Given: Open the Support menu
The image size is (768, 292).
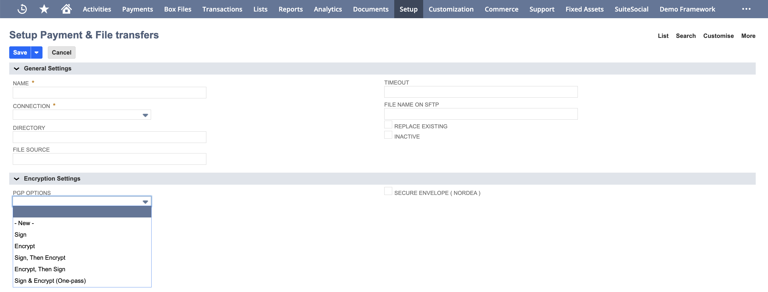Looking at the screenshot, I should pyautogui.click(x=542, y=9).
